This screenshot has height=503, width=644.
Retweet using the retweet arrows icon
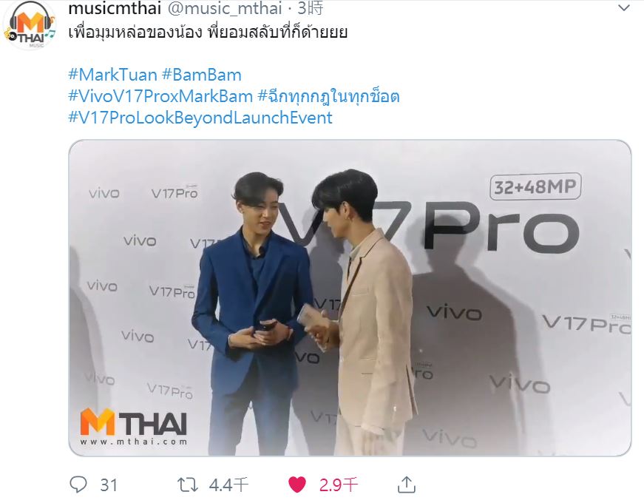pos(187,485)
